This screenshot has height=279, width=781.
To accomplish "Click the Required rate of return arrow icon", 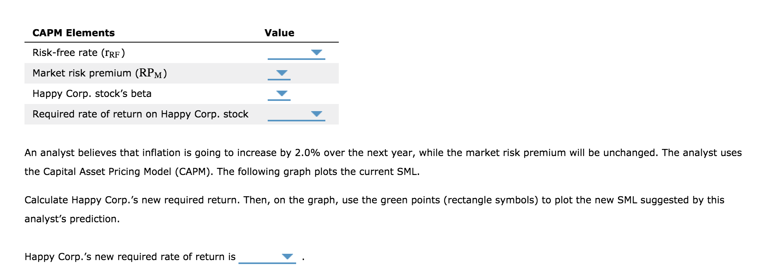I will [x=316, y=113].
